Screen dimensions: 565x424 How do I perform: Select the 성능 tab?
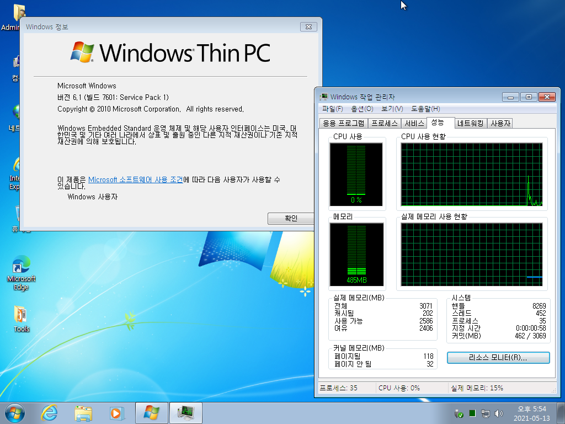pyautogui.click(x=440, y=123)
